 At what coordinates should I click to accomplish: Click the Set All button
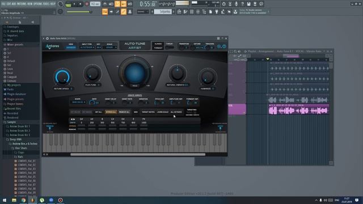coord(98,112)
